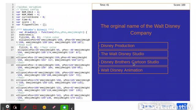Click the text 'var NUM_ROWS = 4;'

click(28, 15)
